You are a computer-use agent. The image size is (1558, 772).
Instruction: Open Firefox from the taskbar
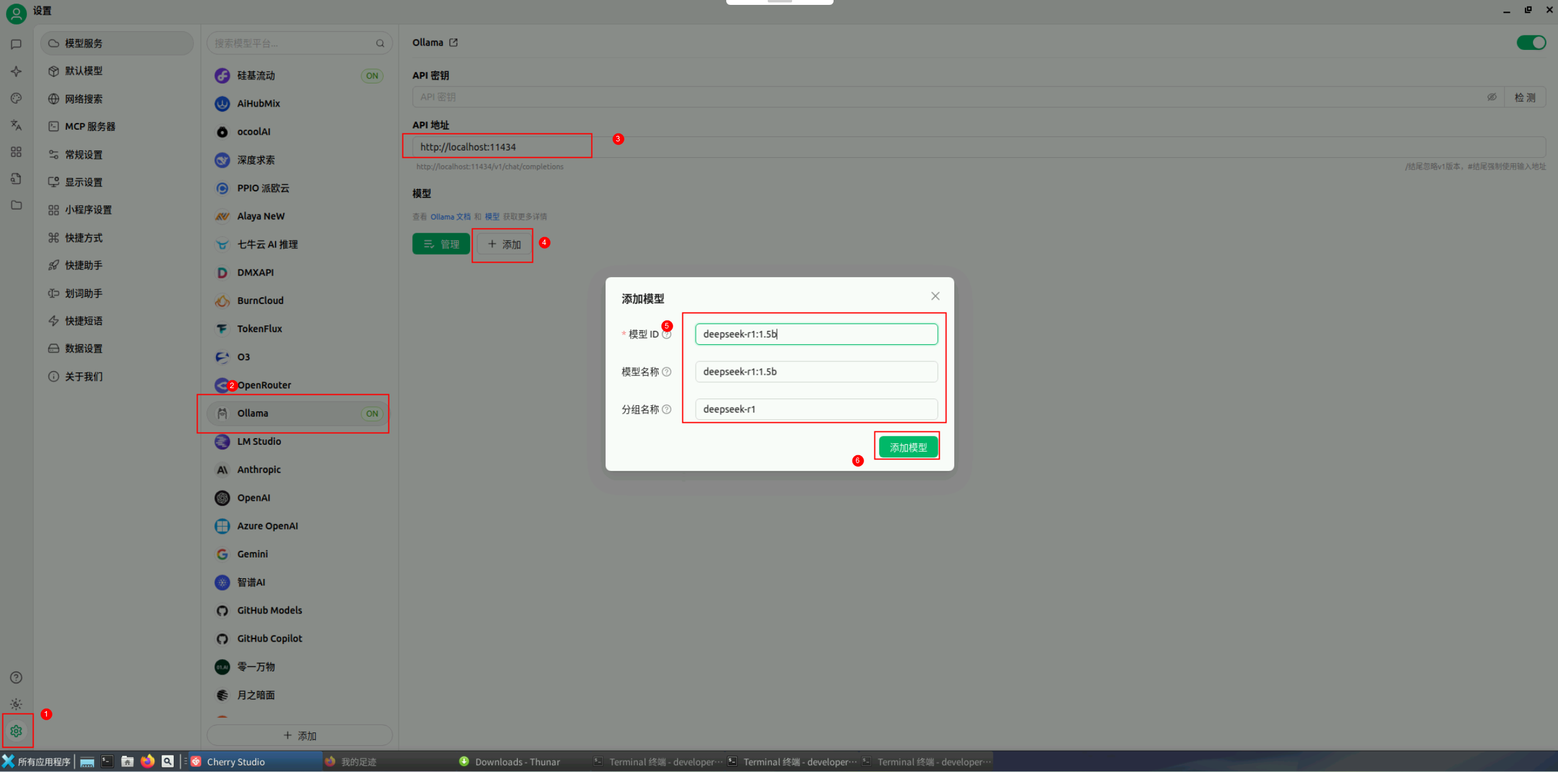click(x=148, y=761)
